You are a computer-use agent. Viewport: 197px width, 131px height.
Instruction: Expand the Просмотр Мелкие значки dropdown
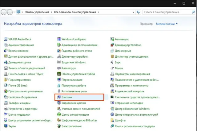coord(167,24)
